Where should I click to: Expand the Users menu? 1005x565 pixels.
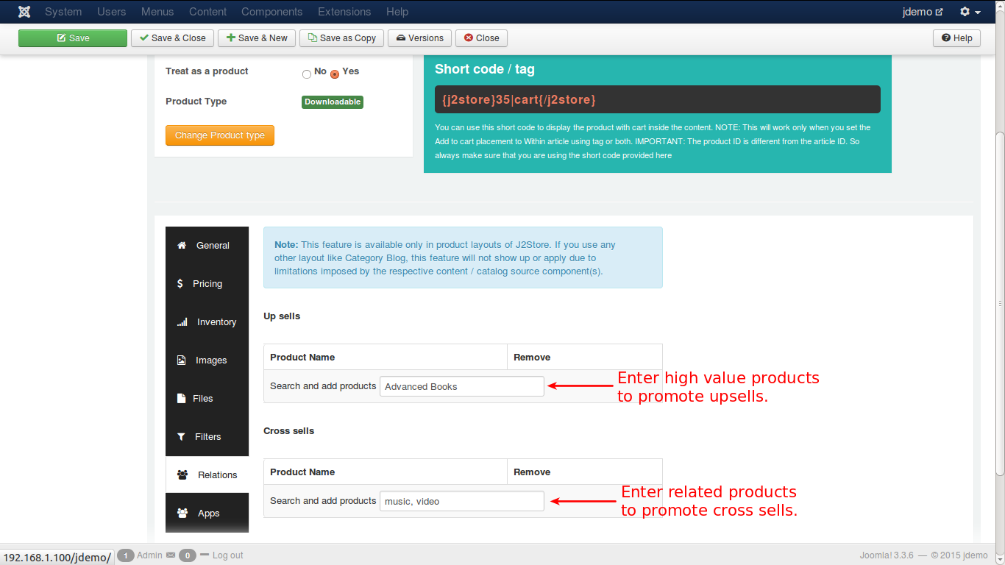click(111, 12)
